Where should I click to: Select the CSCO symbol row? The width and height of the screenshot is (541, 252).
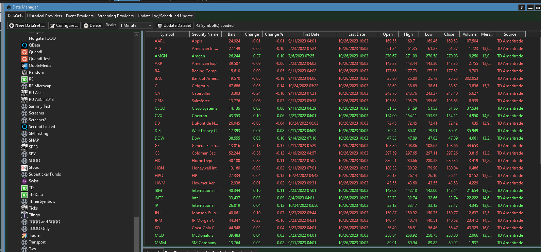click(x=335, y=108)
